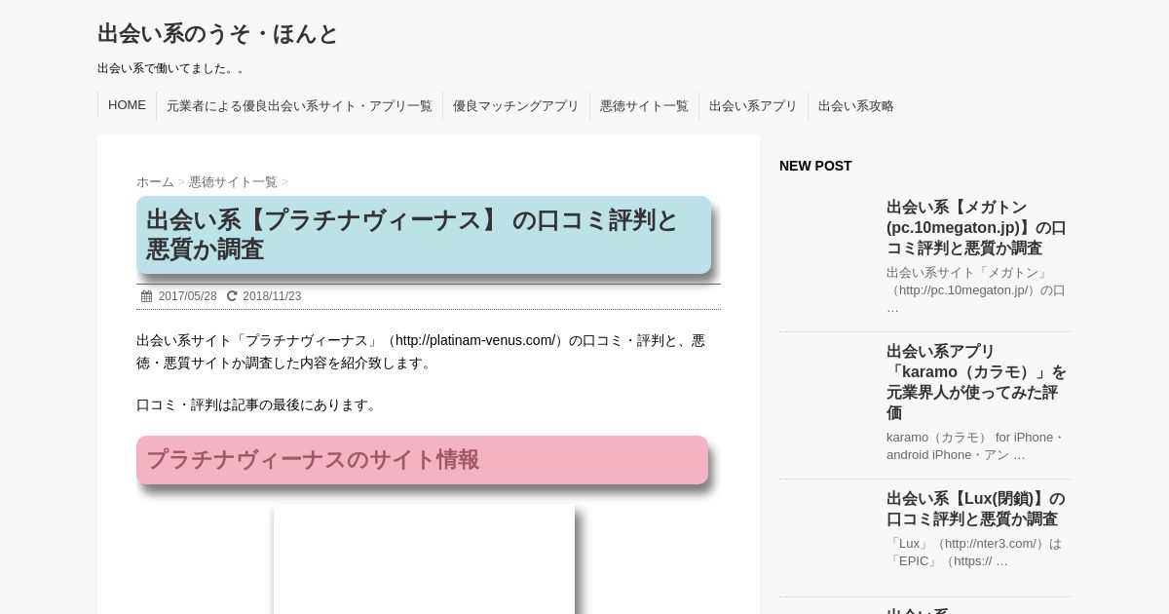Open 元業者による優良出会い系サイト・アプリ一覧 in the navigation
1169x614 pixels.
click(299, 106)
